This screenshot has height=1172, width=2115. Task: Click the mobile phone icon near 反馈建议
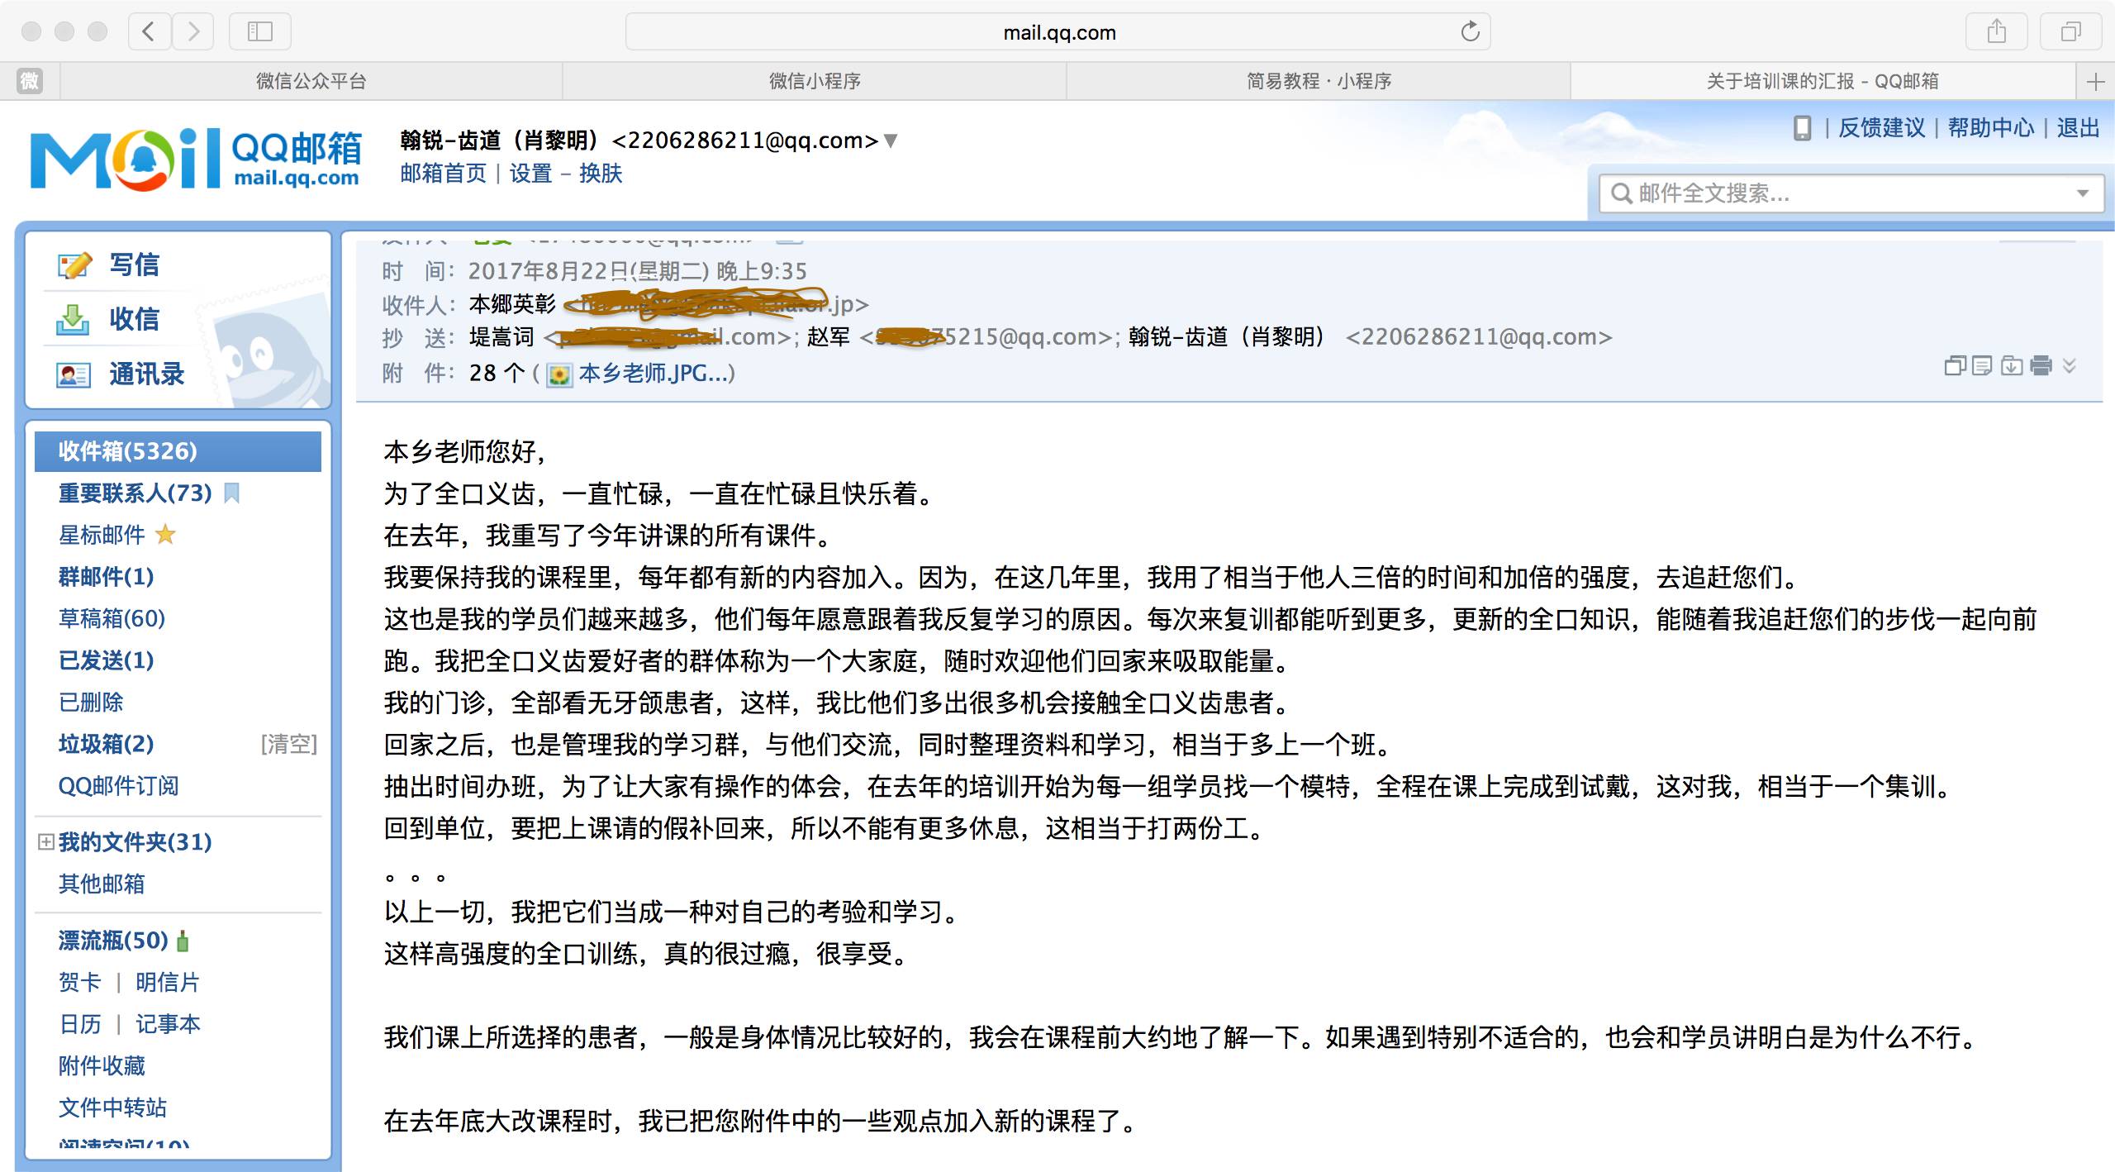coord(1803,128)
